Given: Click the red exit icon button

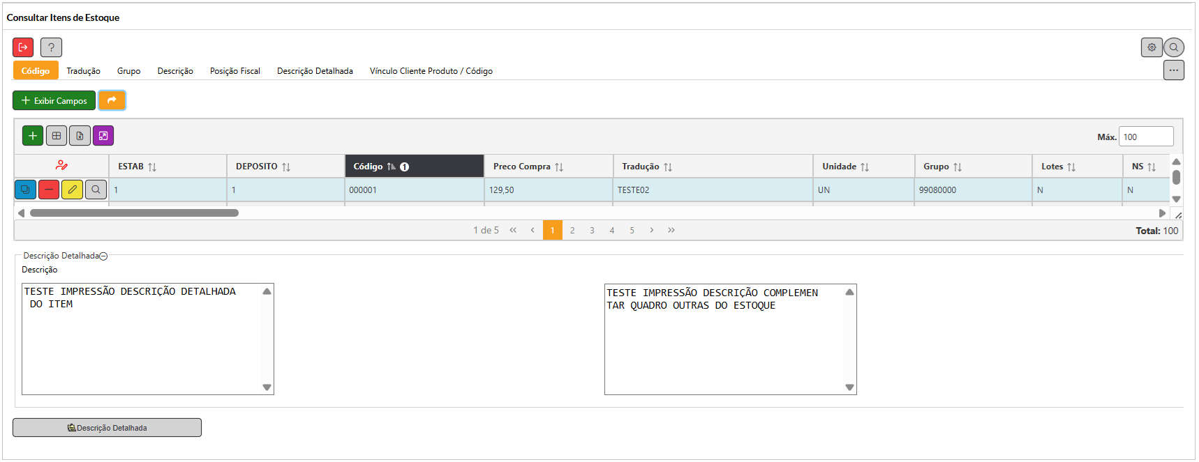Looking at the screenshot, I should coord(23,47).
